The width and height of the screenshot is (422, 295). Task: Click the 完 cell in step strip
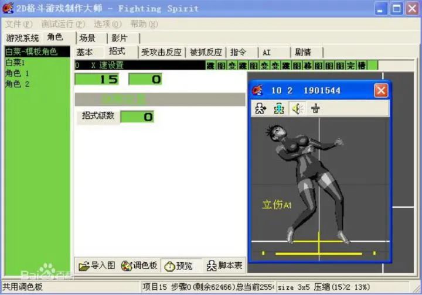point(350,66)
